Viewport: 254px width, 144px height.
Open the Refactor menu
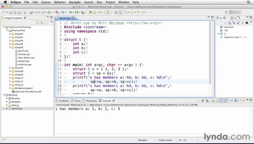point(60,2)
